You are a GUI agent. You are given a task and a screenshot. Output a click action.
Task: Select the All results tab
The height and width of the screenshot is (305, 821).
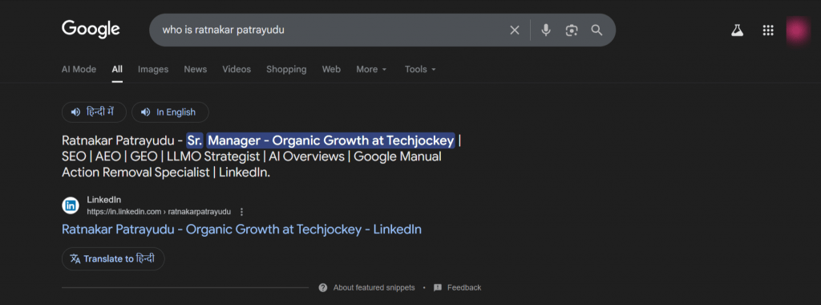(x=117, y=69)
